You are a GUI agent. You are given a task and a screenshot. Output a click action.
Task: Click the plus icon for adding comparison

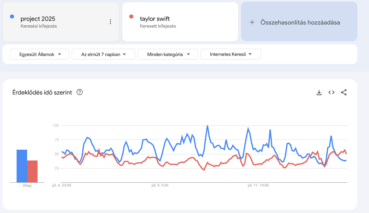tap(252, 22)
